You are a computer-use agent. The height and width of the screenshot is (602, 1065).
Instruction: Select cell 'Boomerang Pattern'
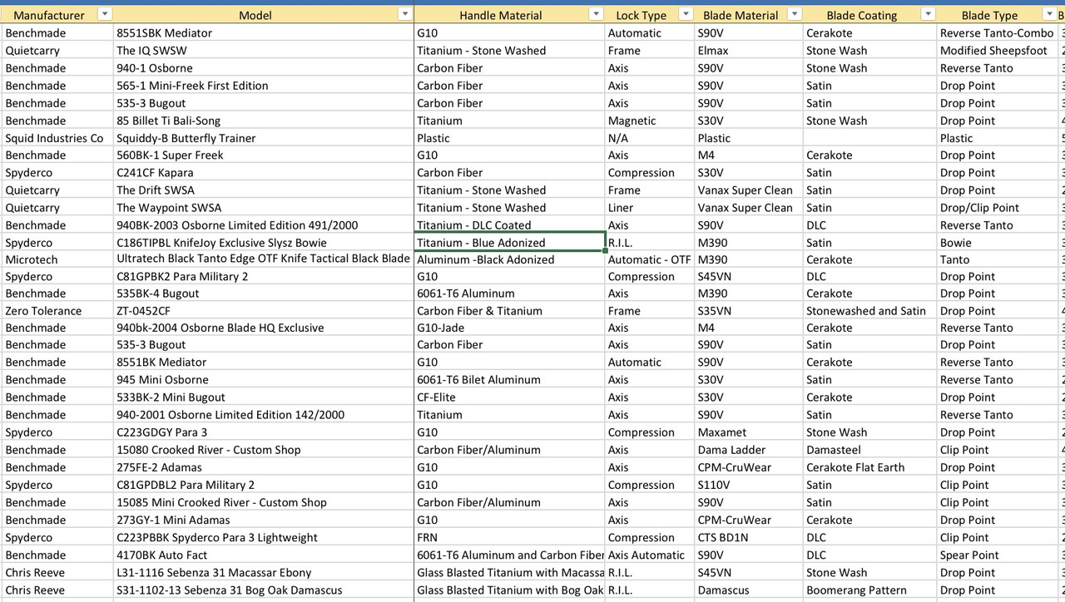click(869, 590)
